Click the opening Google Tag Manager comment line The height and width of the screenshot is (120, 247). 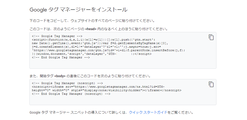pos(55,36)
